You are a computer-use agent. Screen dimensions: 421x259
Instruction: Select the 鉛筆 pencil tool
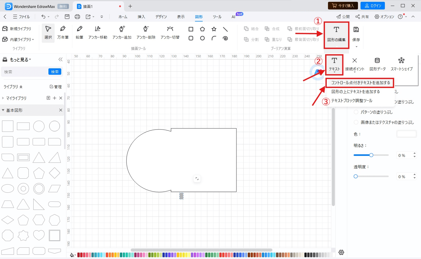coord(79,33)
